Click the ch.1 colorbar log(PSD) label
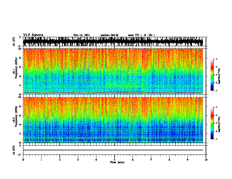232x179 pixels. [x=219, y=76]
